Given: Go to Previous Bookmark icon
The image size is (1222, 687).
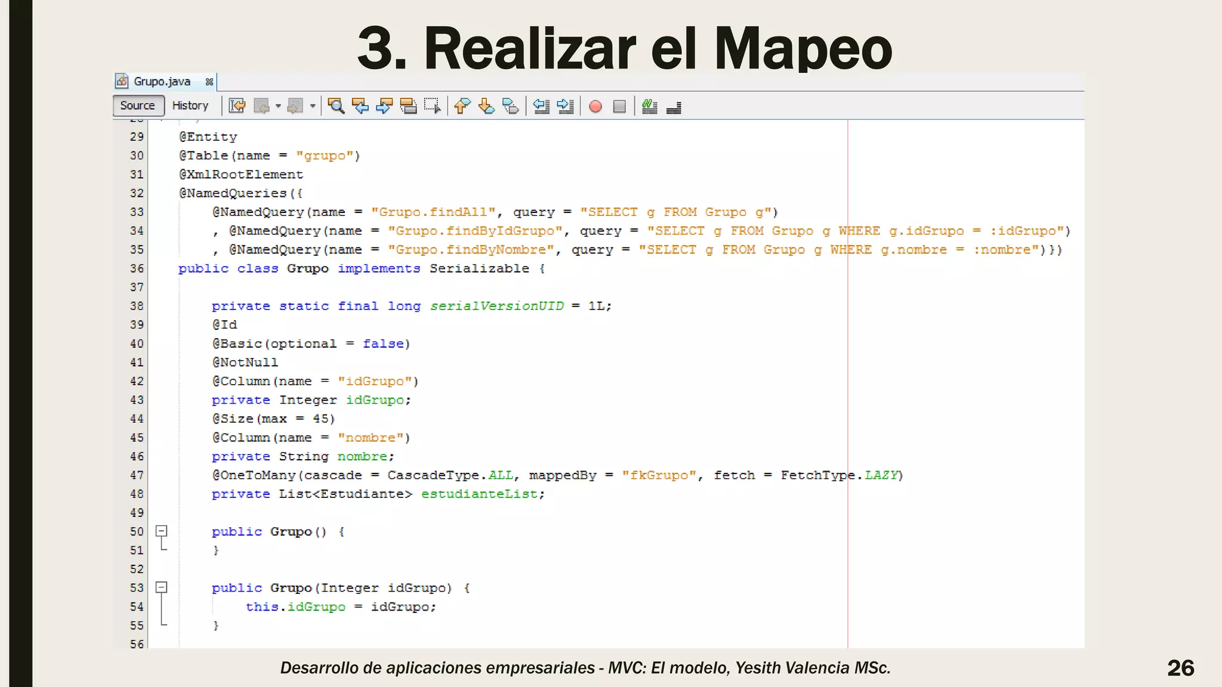Looking at the screenshot, I should pos(462,106).
